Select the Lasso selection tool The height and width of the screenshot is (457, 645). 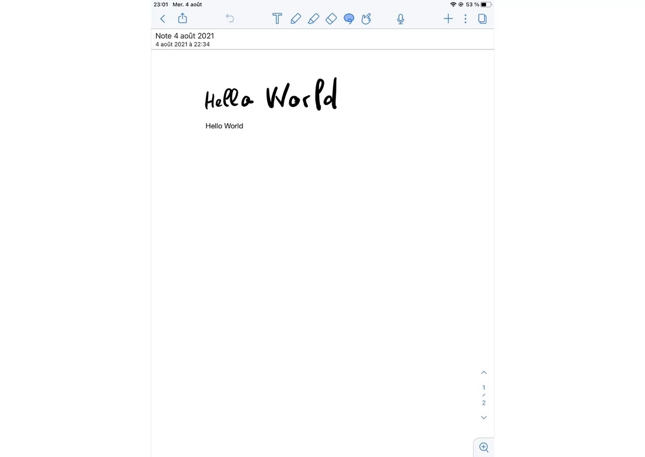click(349, 19)
